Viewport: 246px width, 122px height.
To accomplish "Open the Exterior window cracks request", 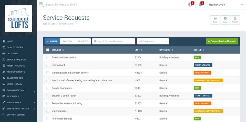I will 64,57.
